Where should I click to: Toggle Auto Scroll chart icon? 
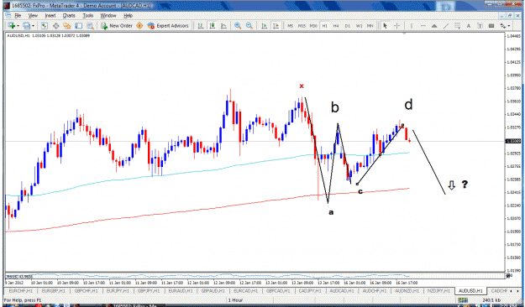pyautogui.click(x=264, y=26)
